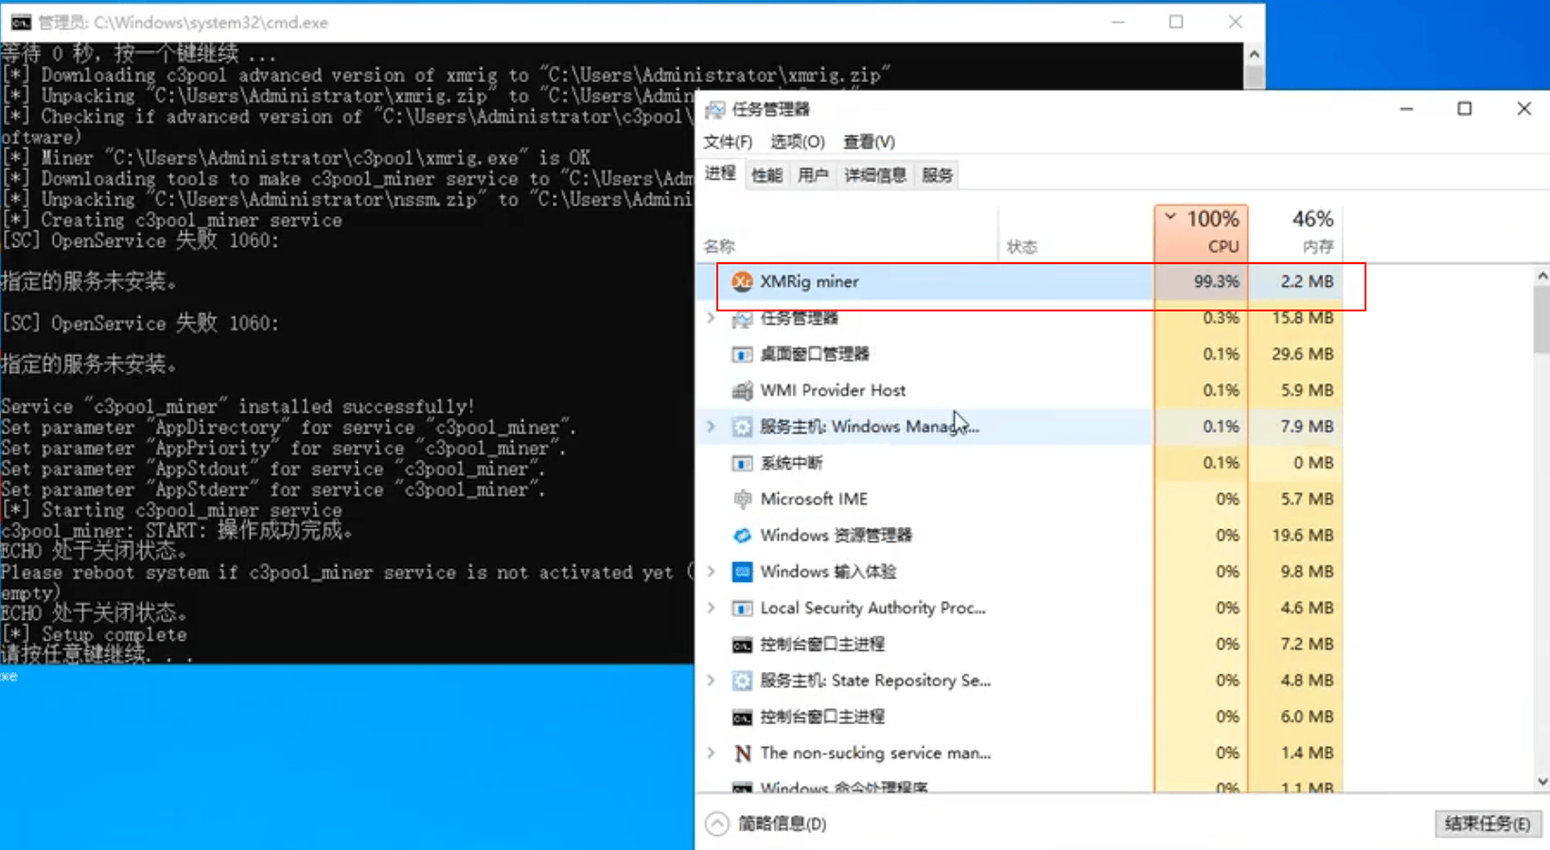Select the 进程 tab
1550x850 pixels.
click(720, 173)
